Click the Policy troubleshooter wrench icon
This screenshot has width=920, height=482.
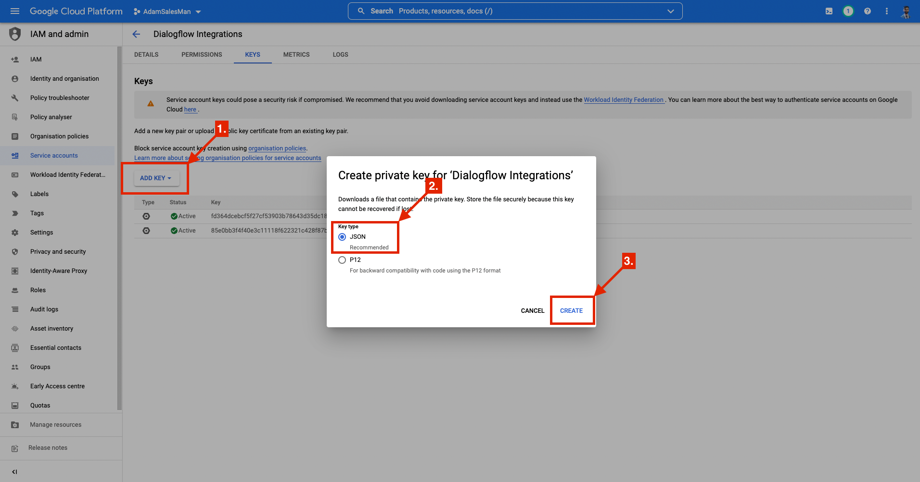click(x=15, y=98)
